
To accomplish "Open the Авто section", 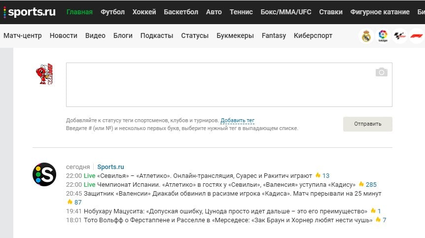I will point(214,12).
